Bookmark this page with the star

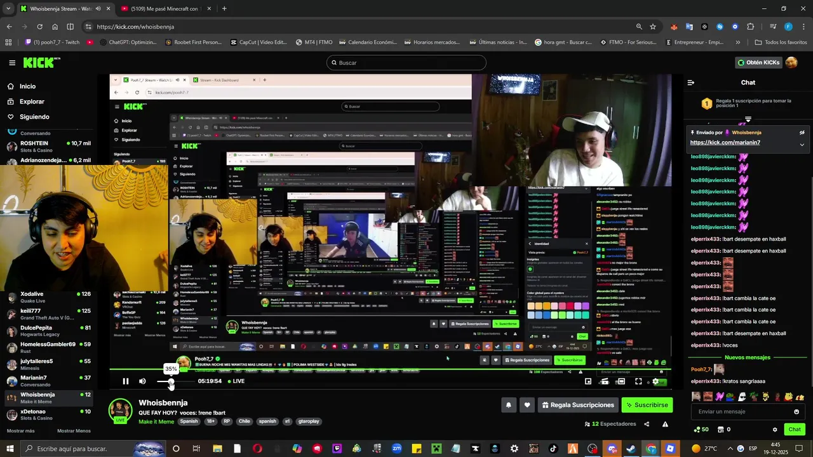point(653,27)
